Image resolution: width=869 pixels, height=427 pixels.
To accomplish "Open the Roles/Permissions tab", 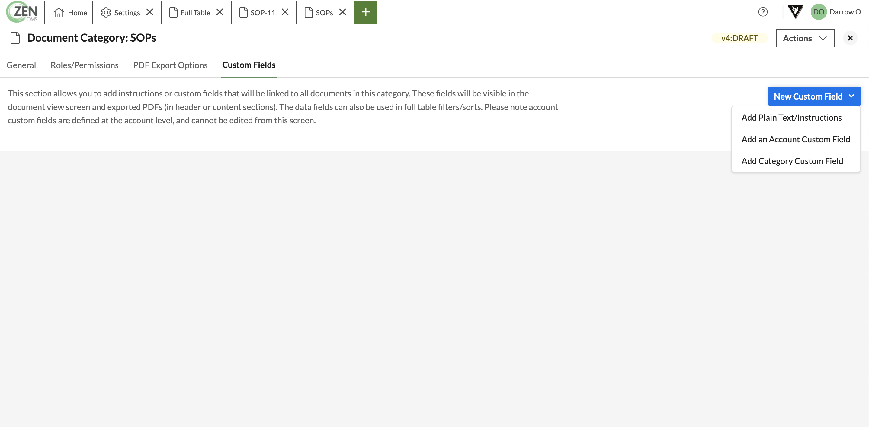I will coord(85,65).
